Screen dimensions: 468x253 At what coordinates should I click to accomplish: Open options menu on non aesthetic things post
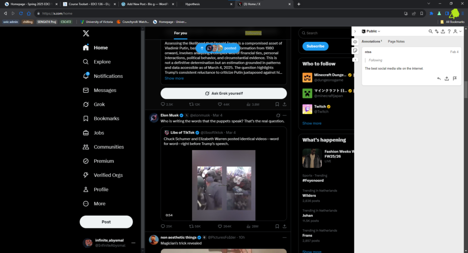[284, 238]
